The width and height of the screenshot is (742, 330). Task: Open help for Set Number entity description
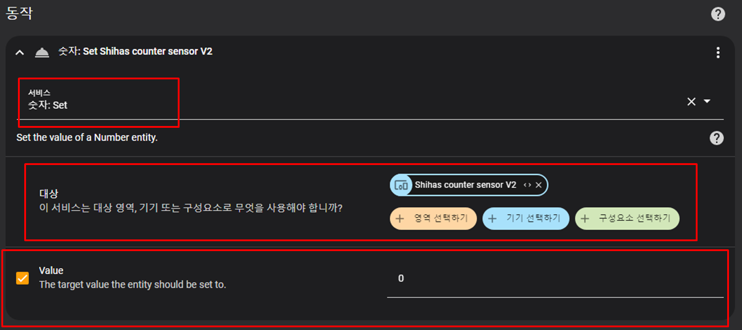pyautogui.click(x=716, y=138)
